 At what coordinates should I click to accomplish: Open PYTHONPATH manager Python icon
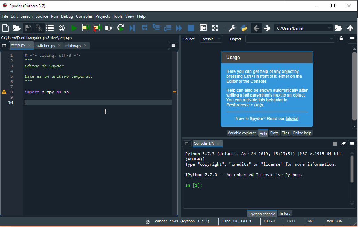click(244, 28)
